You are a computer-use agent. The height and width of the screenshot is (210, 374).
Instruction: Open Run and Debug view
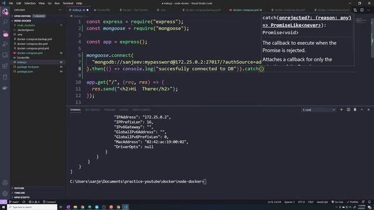pyautogui.click(x=5, y=44)
